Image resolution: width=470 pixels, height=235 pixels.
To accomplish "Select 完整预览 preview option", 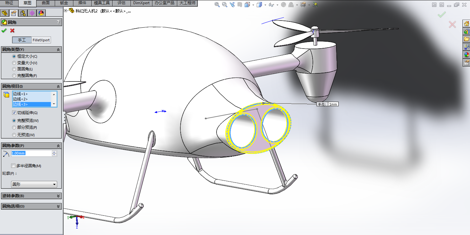I will point(14,121).
